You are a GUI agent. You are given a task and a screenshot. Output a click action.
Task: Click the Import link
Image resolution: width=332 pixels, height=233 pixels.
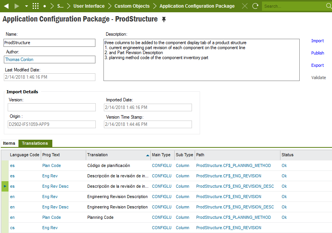(317, 41)
